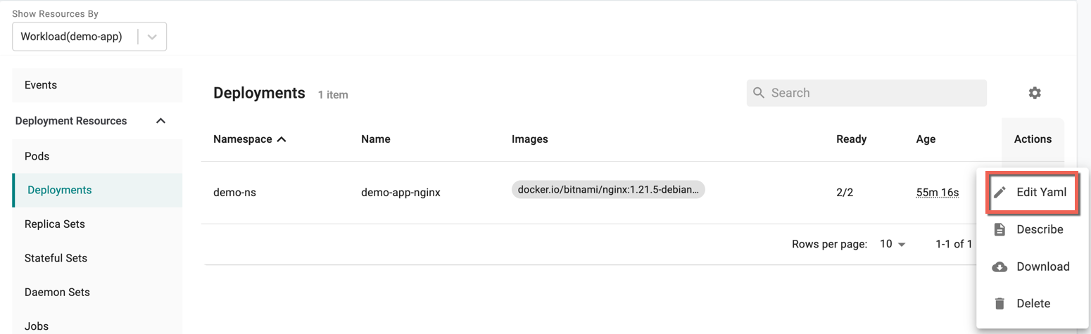Sort by Namespace arrow icon
Viewport: 1091px width, 334px height.
click(x=282, y=139)
